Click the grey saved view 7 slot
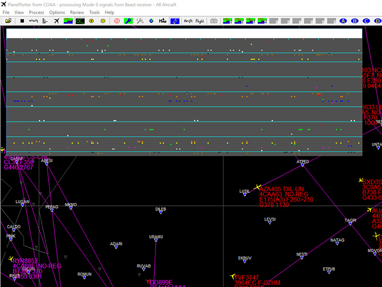 297,21
